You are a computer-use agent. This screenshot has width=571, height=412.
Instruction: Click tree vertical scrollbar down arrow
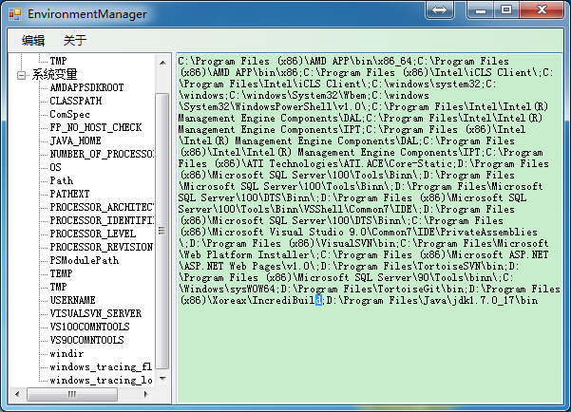coord(162,379)
